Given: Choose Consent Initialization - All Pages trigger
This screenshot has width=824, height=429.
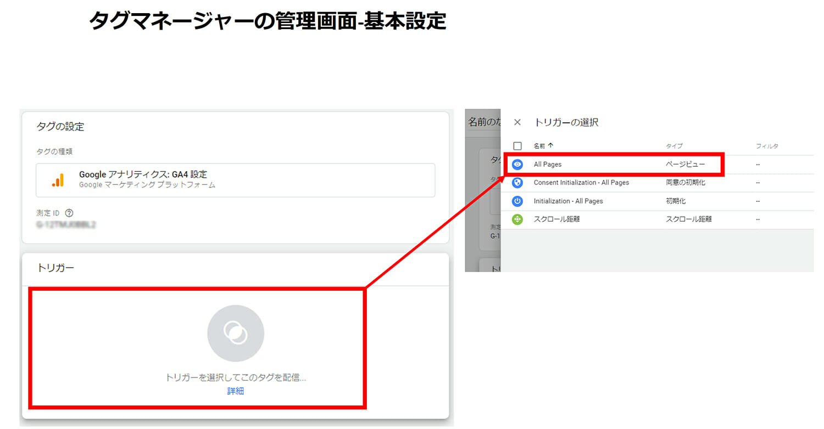Looking at the screenshot, I should pyautogui.click(x=581, y=183).
